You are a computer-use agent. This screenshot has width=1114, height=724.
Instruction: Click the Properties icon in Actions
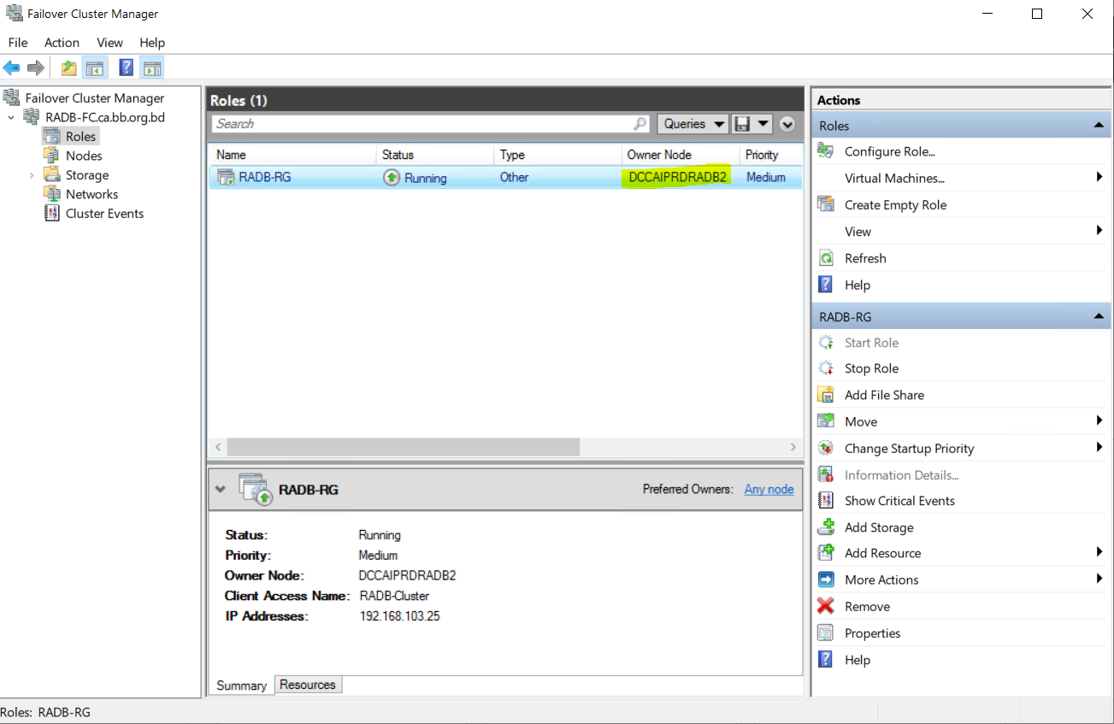[x=826, y=633]
